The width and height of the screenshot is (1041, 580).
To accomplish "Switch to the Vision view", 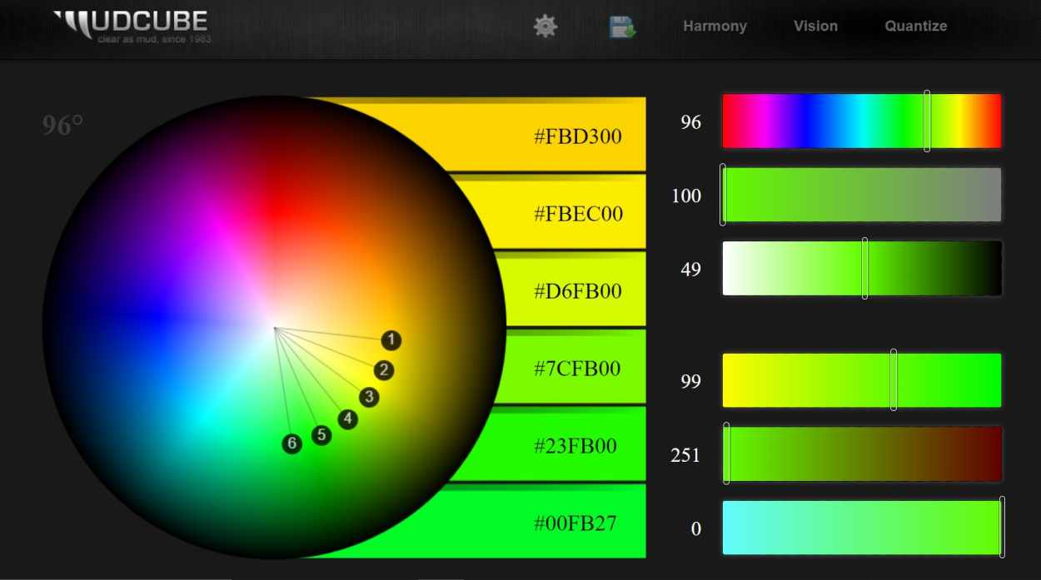I will [x=815, y=26].
